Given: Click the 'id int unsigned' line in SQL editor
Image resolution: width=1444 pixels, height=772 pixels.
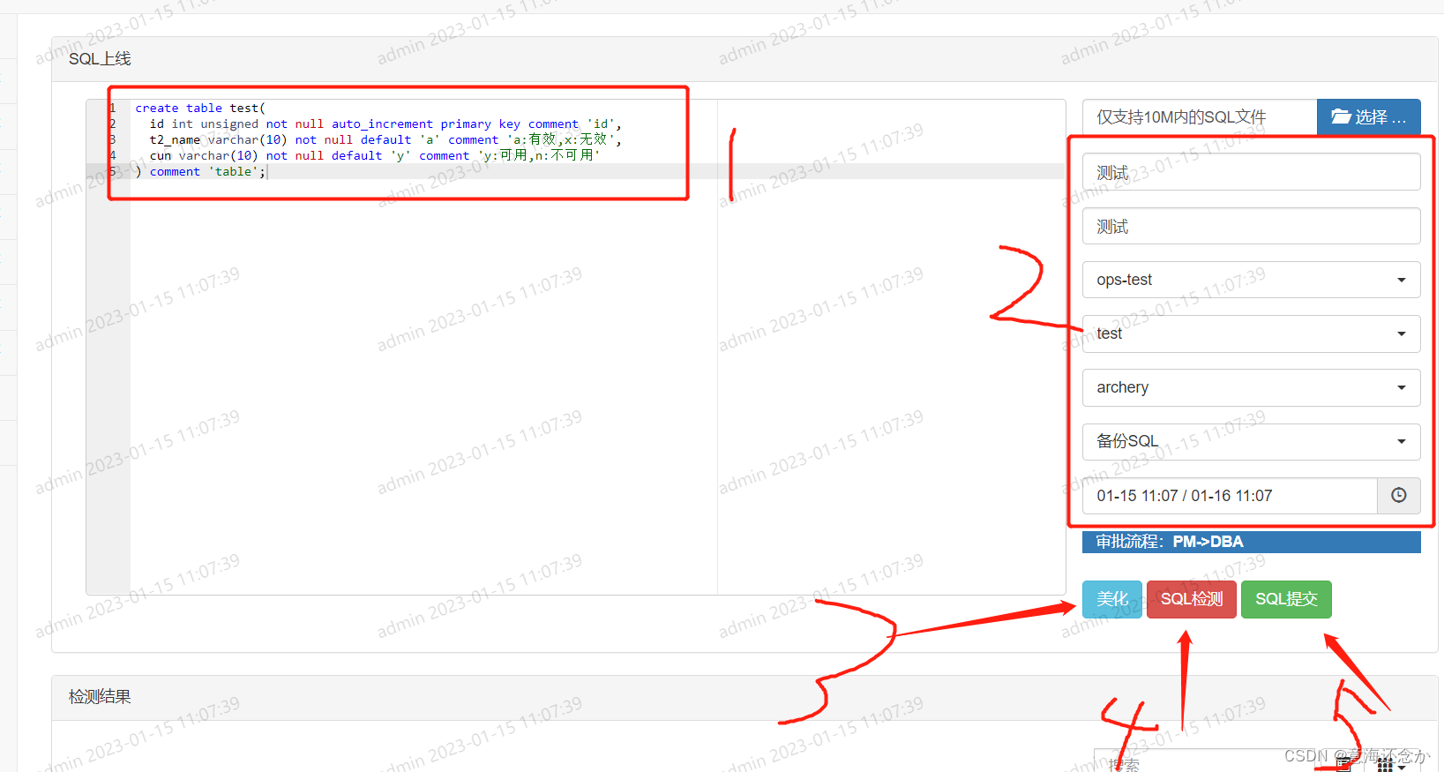Looking at the screenshot, I should click(385, 124).
